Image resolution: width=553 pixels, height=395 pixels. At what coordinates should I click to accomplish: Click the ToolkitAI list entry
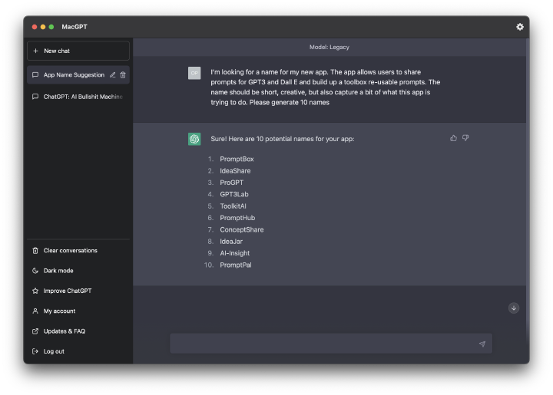click(x=233, y=206)
